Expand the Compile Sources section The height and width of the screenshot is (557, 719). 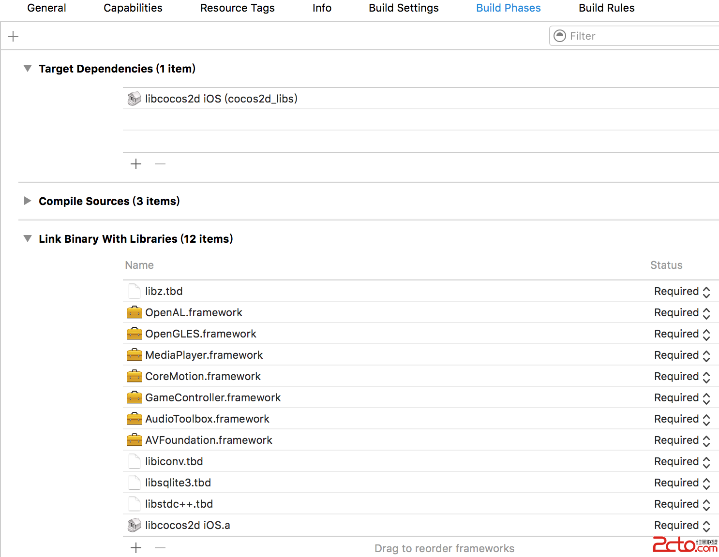click(28, 201)
